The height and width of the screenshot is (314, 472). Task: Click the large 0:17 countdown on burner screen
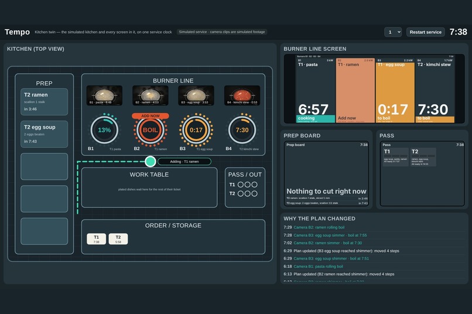tap(393, 109)
